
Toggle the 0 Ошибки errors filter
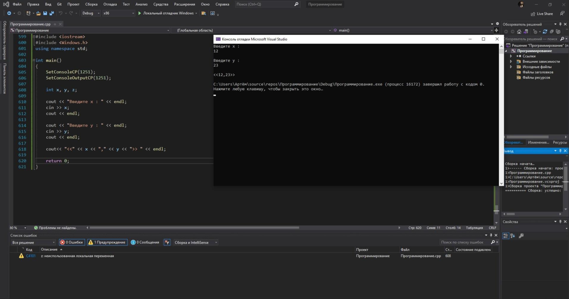click(x=72, y=242)
